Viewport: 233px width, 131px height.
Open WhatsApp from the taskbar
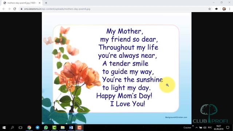tap(46, 128)
